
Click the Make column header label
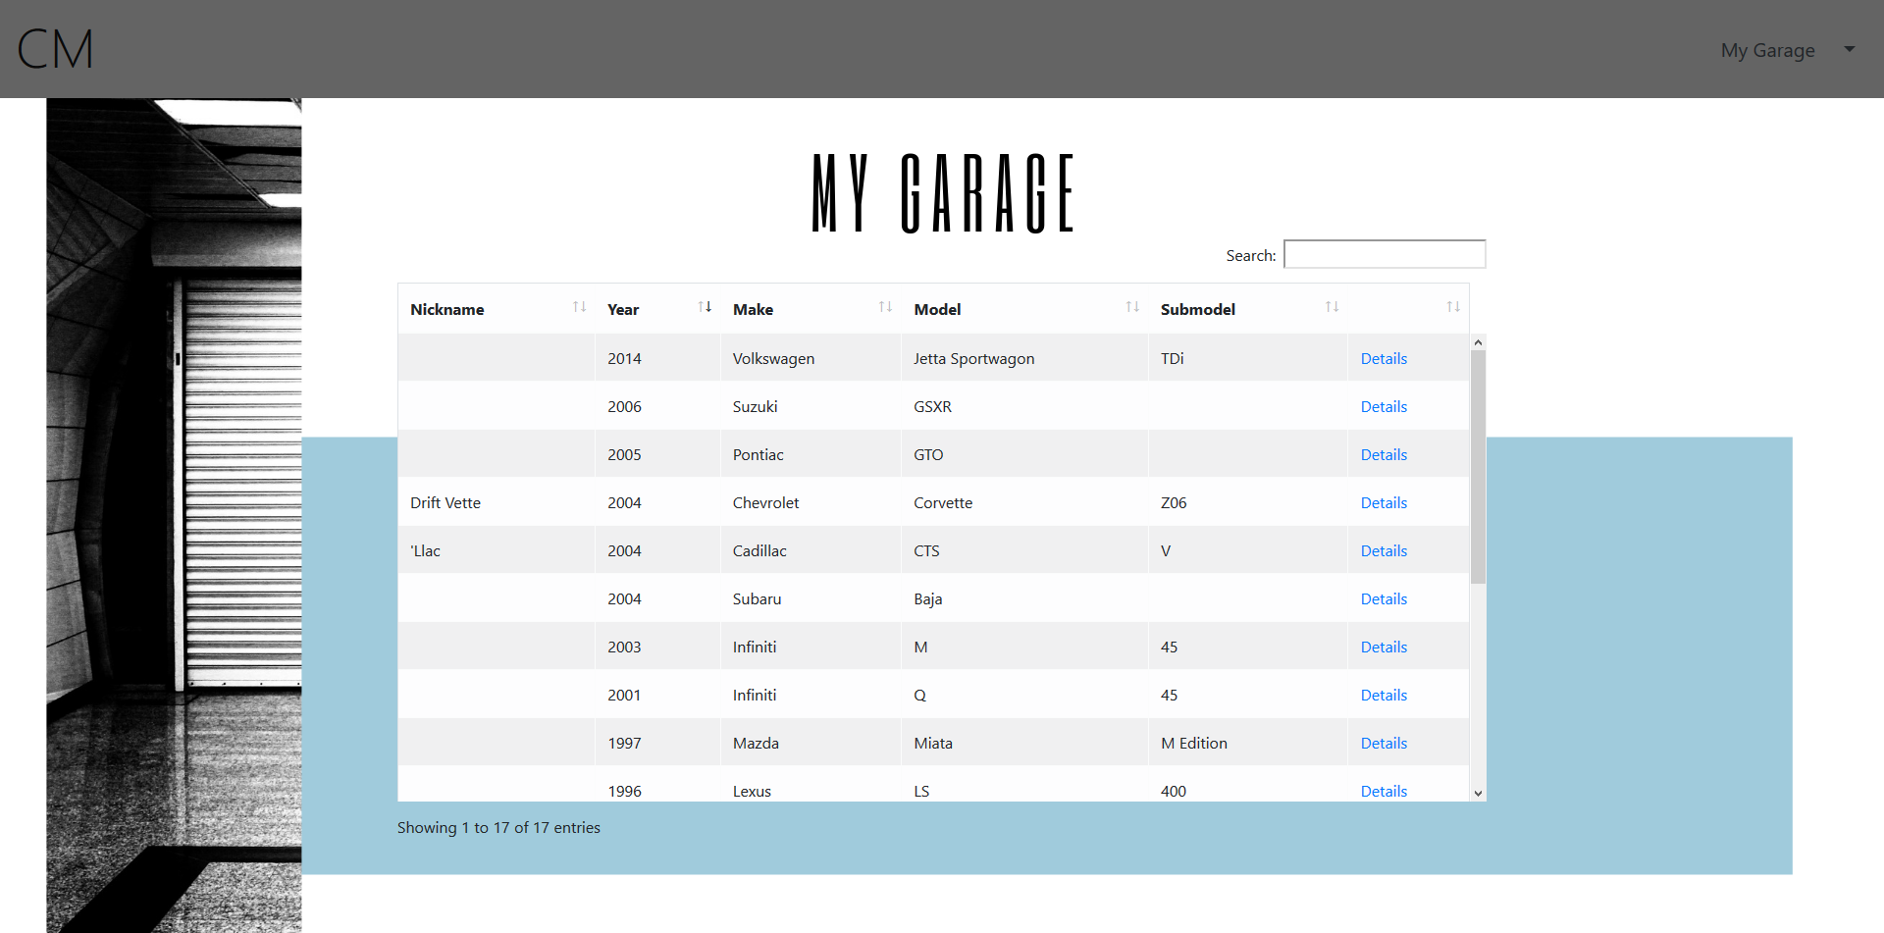[753, 310]
